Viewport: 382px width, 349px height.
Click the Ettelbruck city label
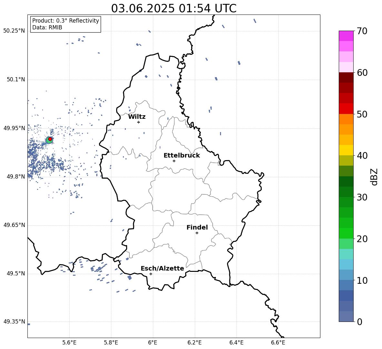tap(182, 156)
